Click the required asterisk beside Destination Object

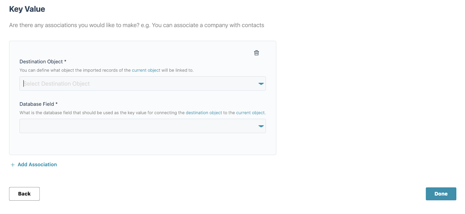pyautogui.click(x=65, y=61)
